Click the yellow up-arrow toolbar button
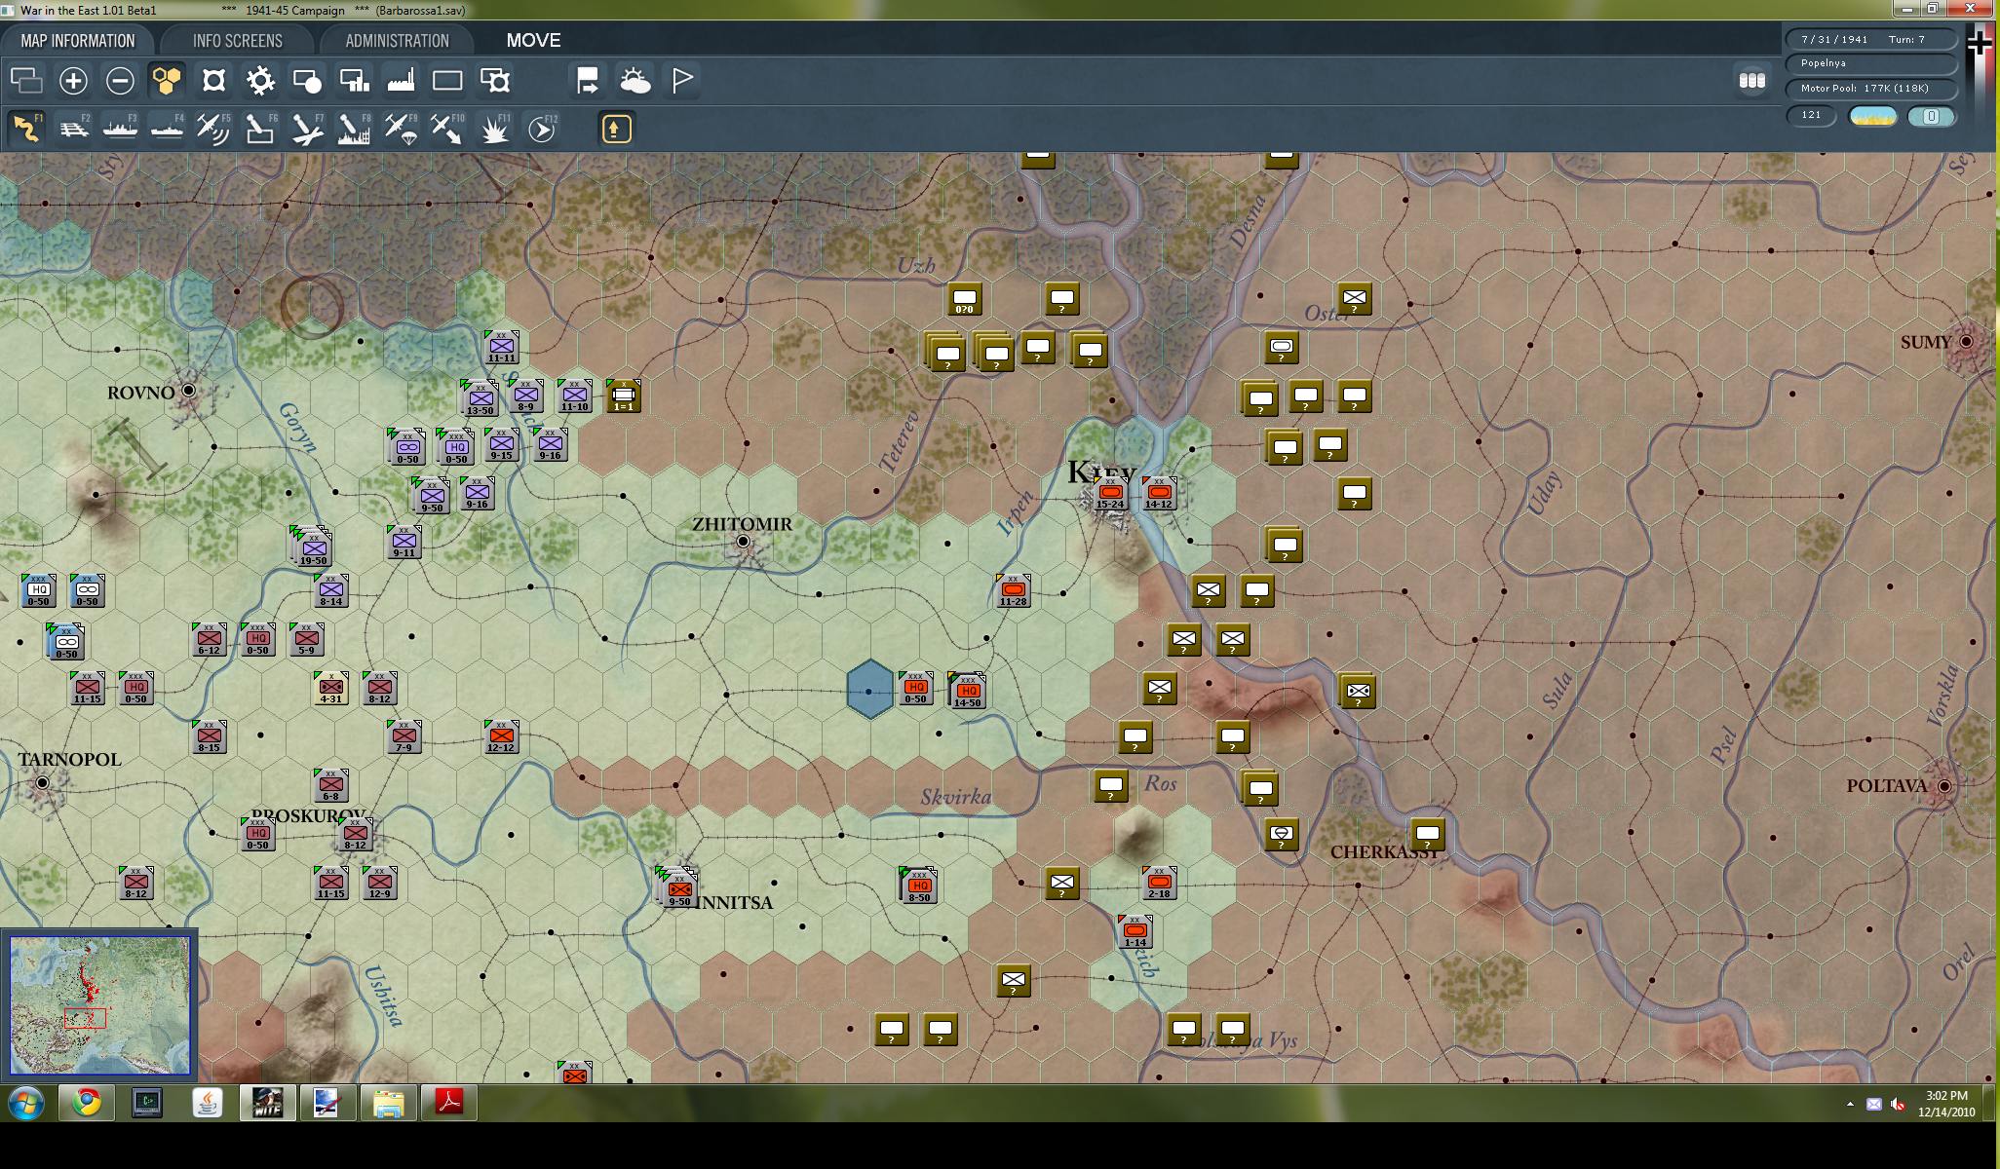Screen dimensions: 2000x1169 616,129
